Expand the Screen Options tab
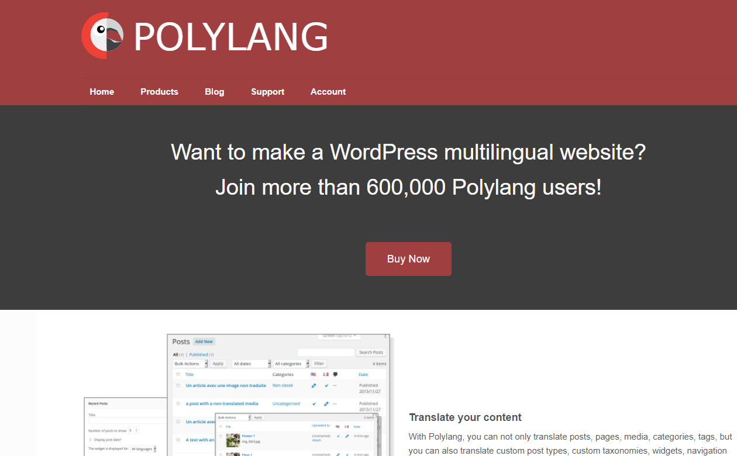This screenshot has height=456, width=737. [339, 336]
